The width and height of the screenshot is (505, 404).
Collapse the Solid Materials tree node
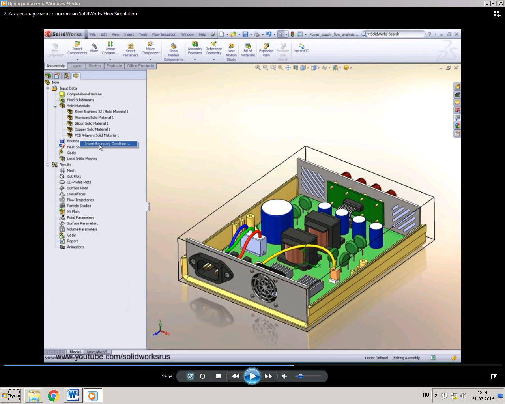coord(55,106)
